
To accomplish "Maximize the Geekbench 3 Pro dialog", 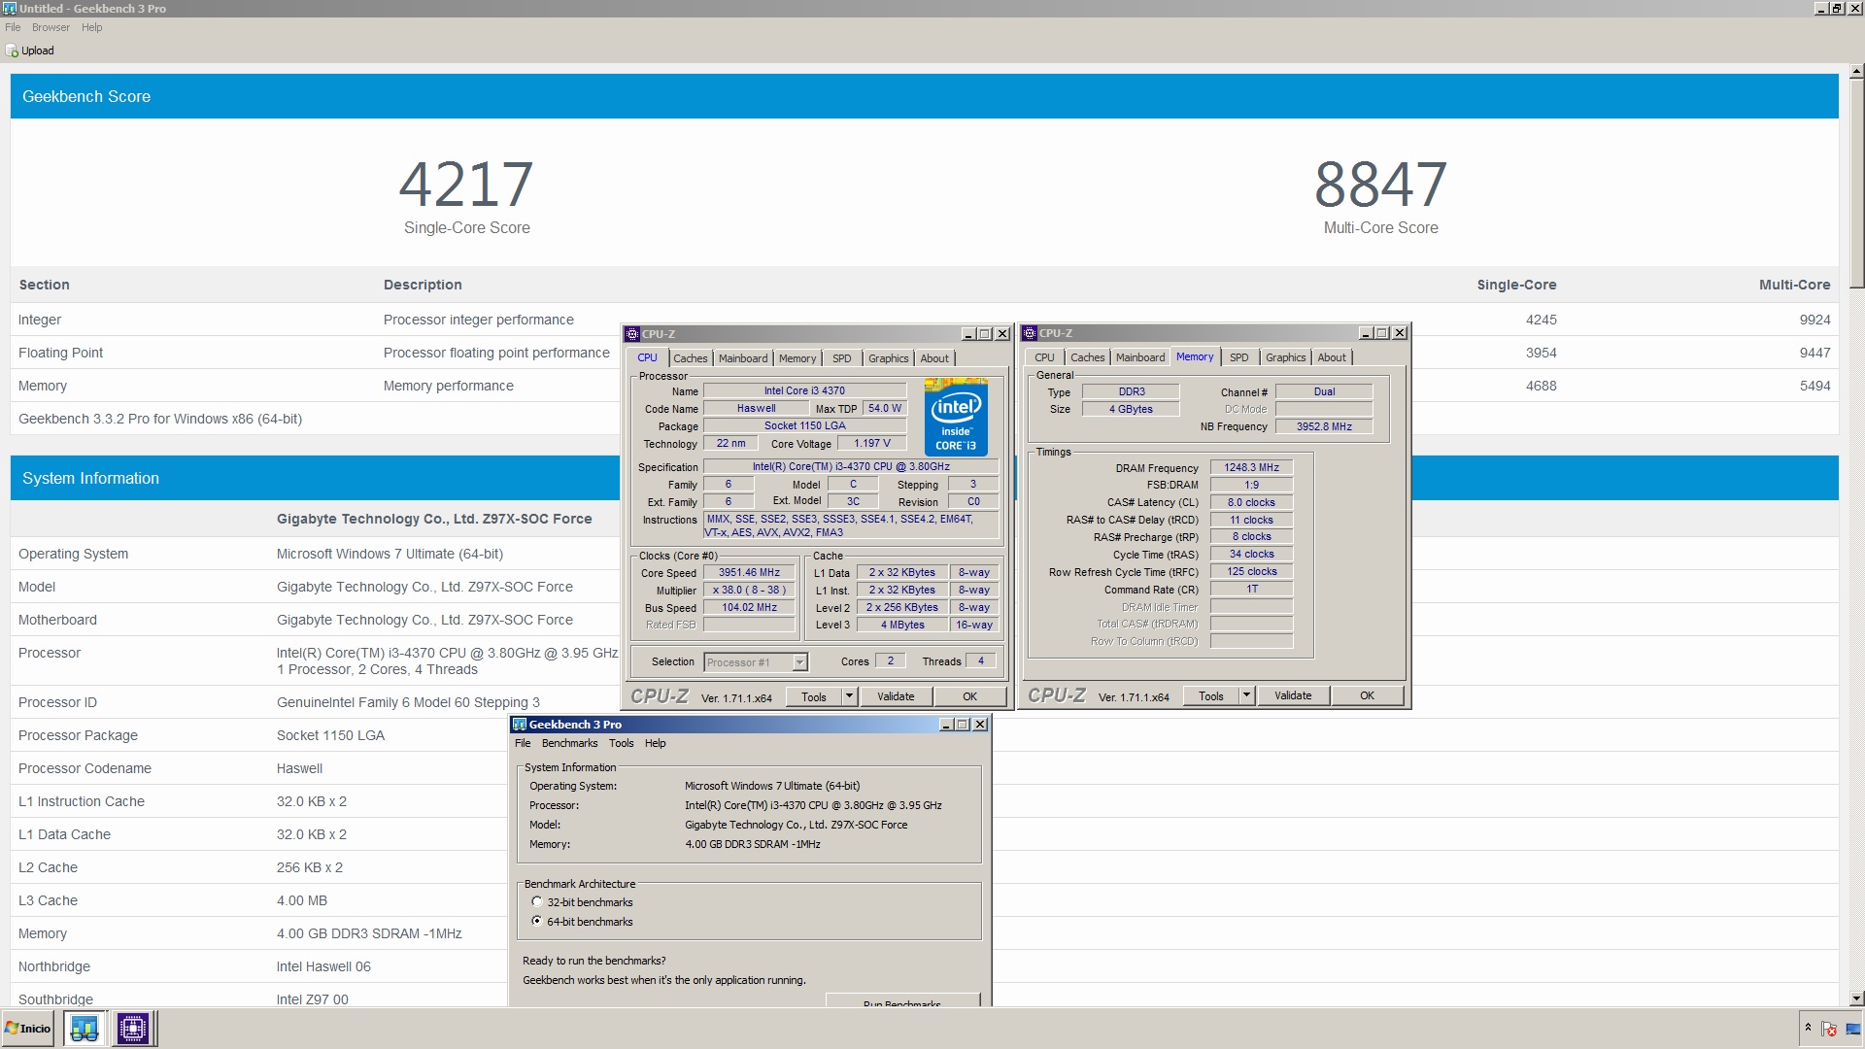I will (x=963, y=724).
